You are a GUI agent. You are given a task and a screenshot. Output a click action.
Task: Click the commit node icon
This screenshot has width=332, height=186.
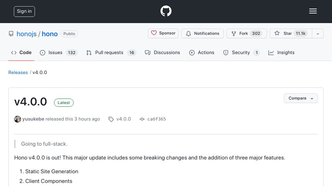[142, 119]
